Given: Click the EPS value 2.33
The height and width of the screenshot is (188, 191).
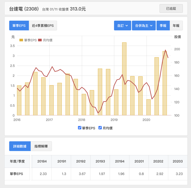Looking at the screenshot, I should pyautogui.click(x=43, y=174).
